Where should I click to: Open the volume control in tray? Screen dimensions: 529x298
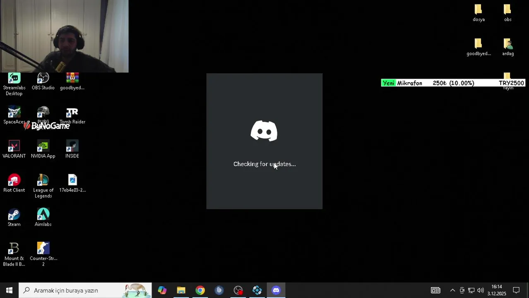(x=480, y=290)
